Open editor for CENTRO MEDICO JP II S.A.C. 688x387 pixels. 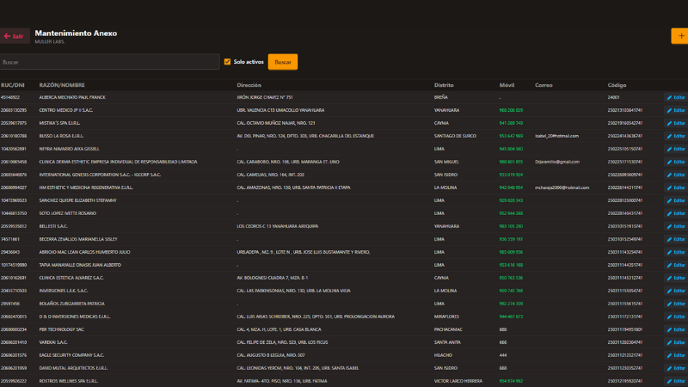[676, 110]
